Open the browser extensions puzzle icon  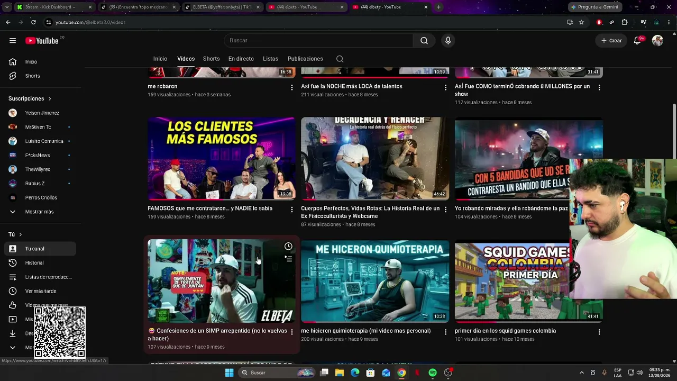[625, 22]
